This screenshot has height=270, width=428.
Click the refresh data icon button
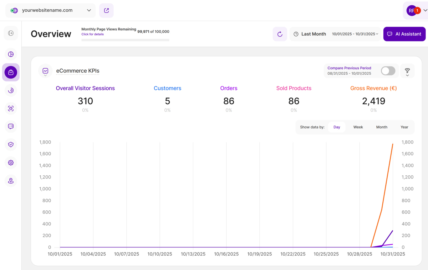click(x=280, y=34)
